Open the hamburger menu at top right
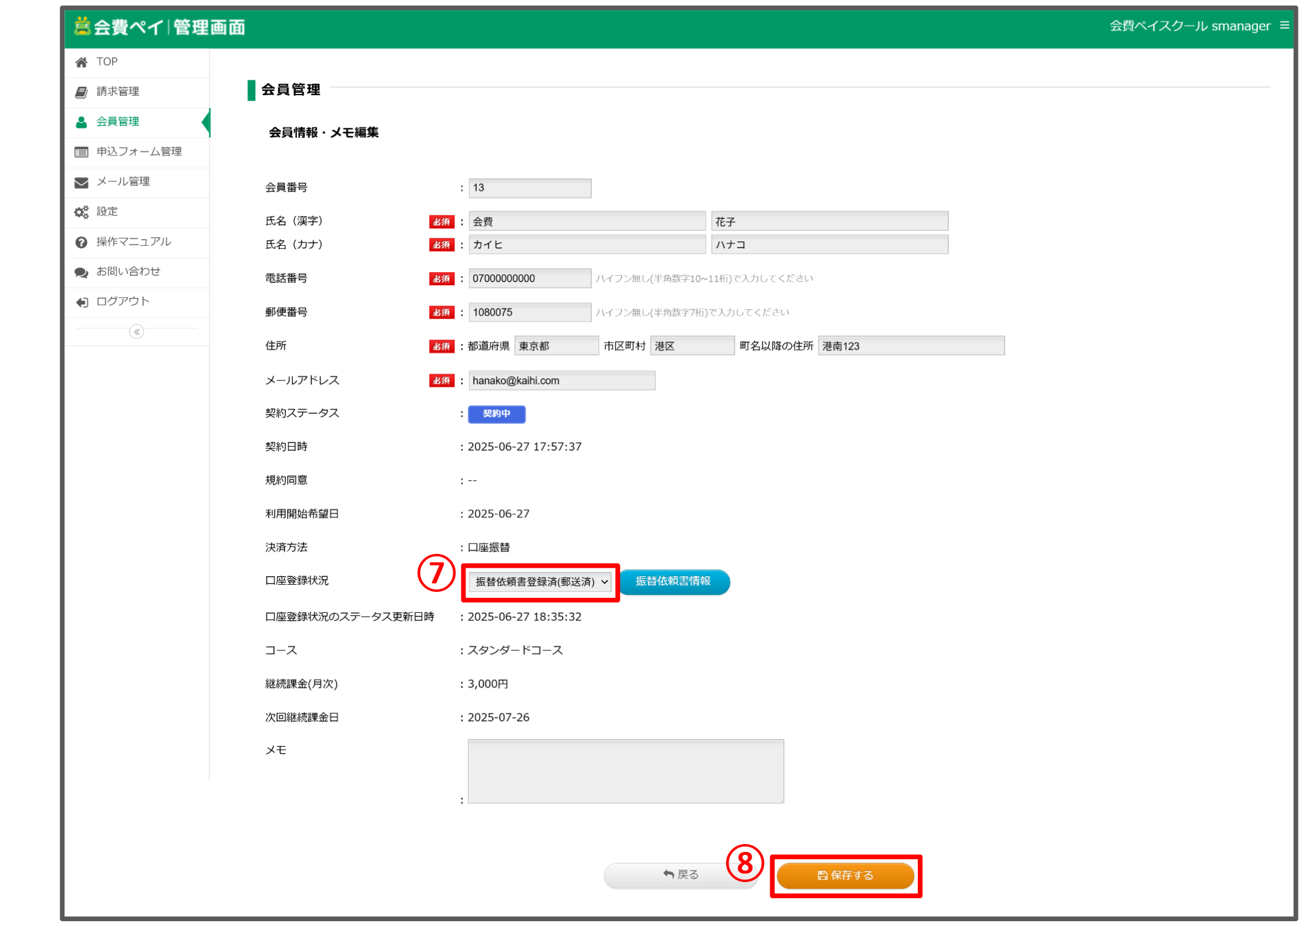The image size is (1302, 929). coord(1285,25)
